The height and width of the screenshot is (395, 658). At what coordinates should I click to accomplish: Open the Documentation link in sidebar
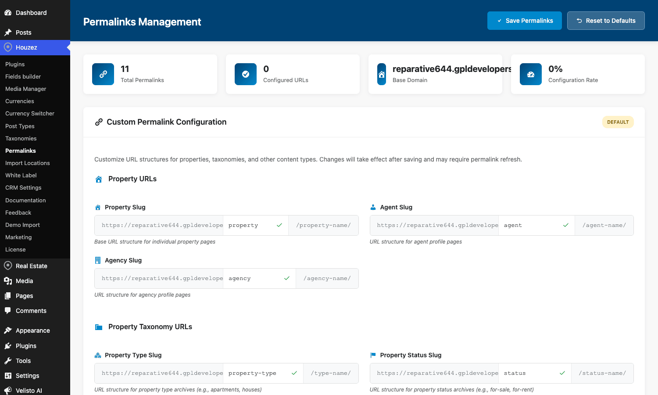pos(25,200)
